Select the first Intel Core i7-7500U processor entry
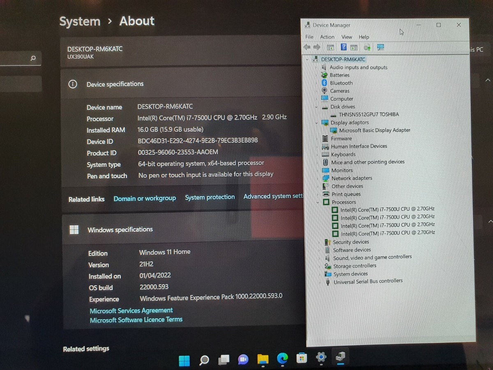The image size is (493, 370). (387, 209)
